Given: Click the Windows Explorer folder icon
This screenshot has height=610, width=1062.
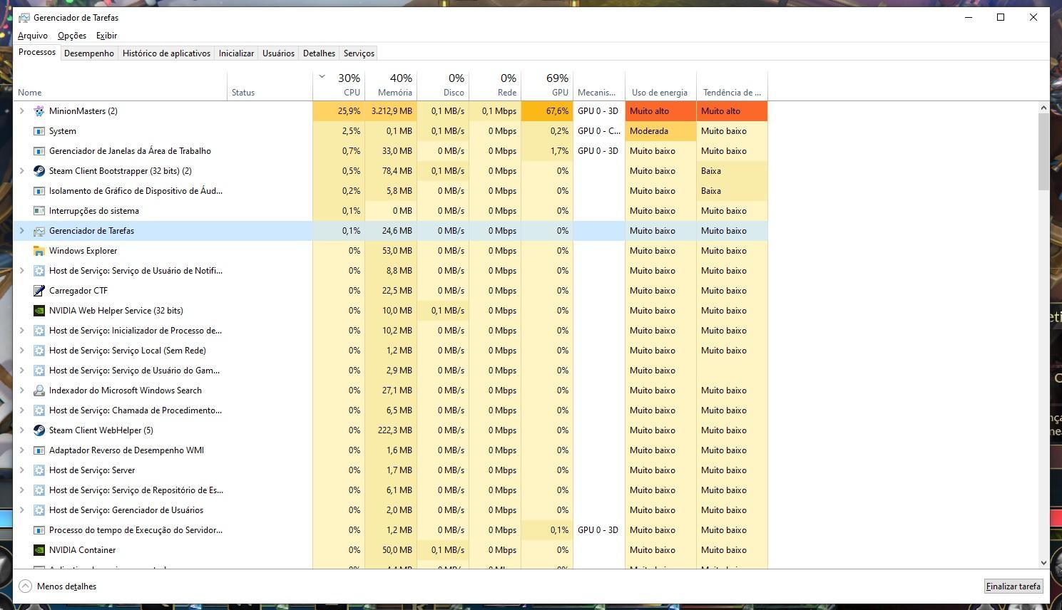Looking at the screenshot, I should click(x=39, y=251).
